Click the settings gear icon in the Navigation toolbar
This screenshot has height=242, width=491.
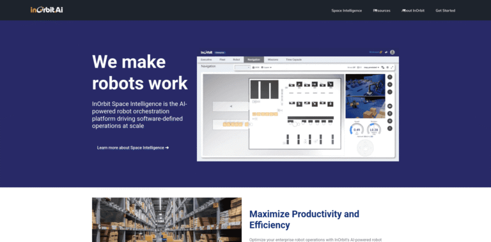click(x=387, y=67)
